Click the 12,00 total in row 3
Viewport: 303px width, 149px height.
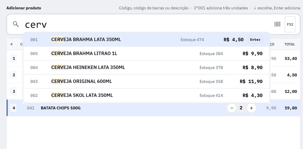point(291,92)
